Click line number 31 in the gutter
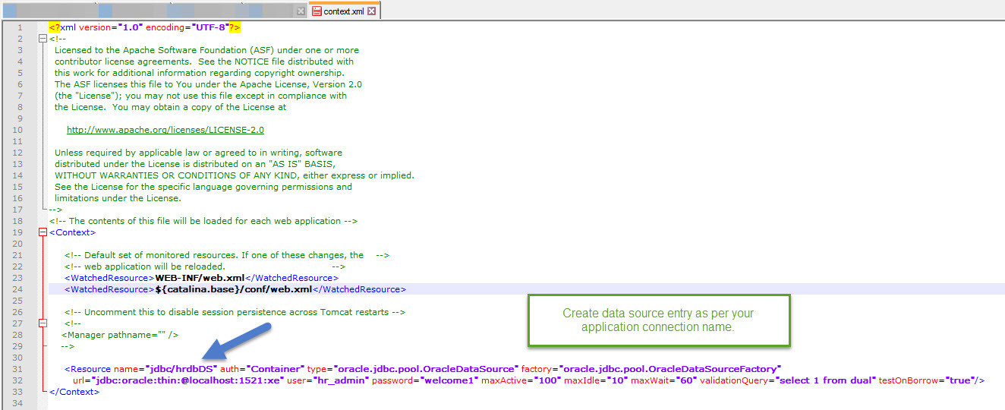The height and width of the screenshot is (410, 1005). (18, 369)
